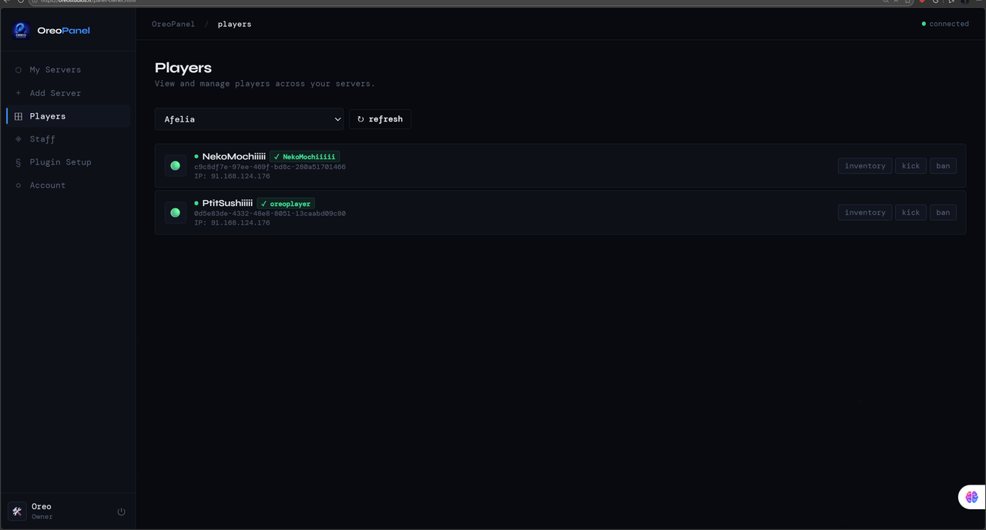Click the My Servers circle icon
Image resolution: width=986 pixels, height=530 pixels.
[18, 70]
